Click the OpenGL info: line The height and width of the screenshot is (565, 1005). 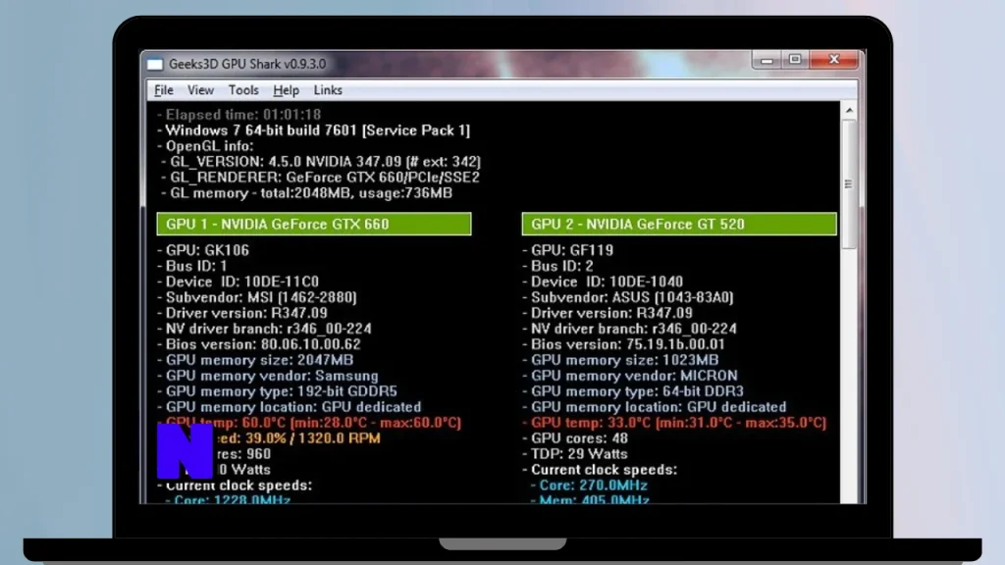[x=205, y=146]
